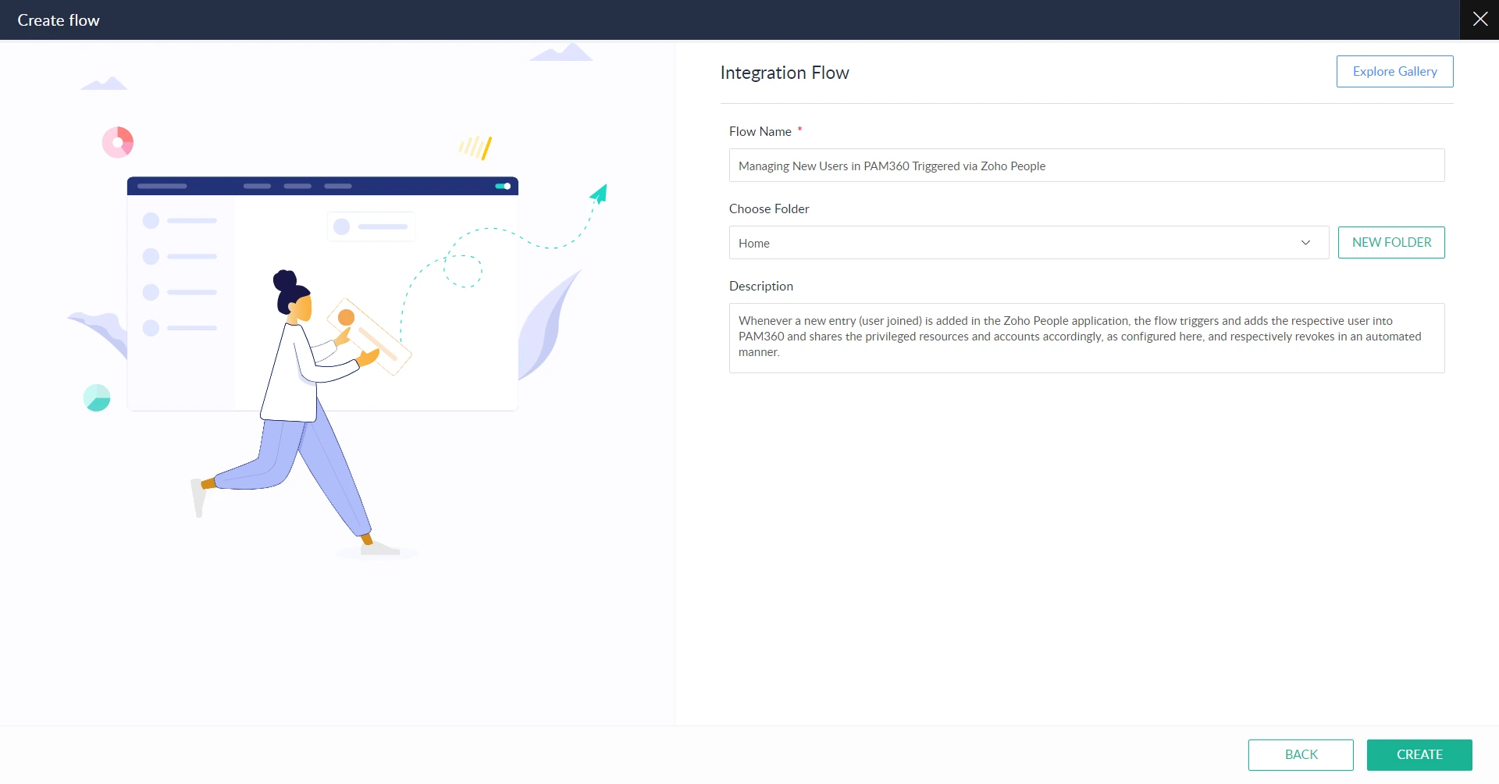Click the Description label
The image size is (1499, 784).
click(x=761, y=286)
